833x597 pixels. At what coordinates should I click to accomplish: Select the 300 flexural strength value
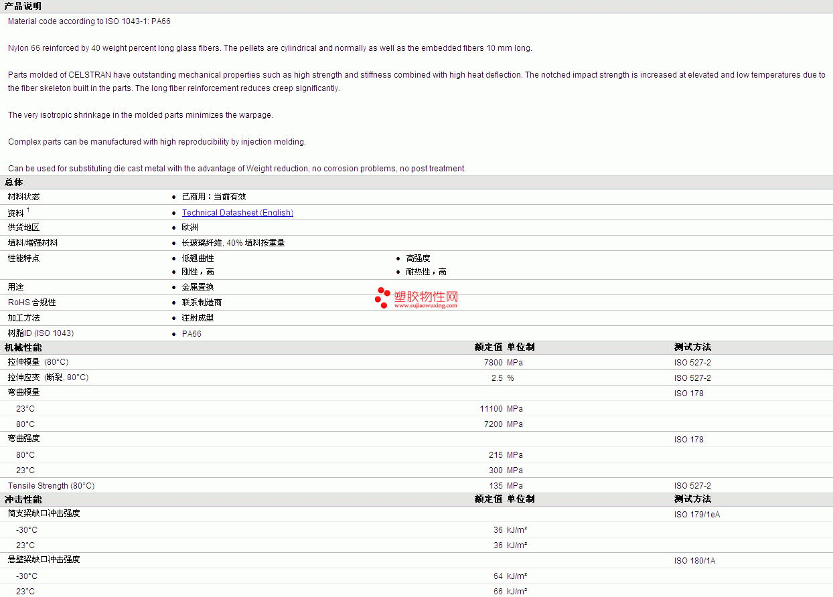[496, 471]
